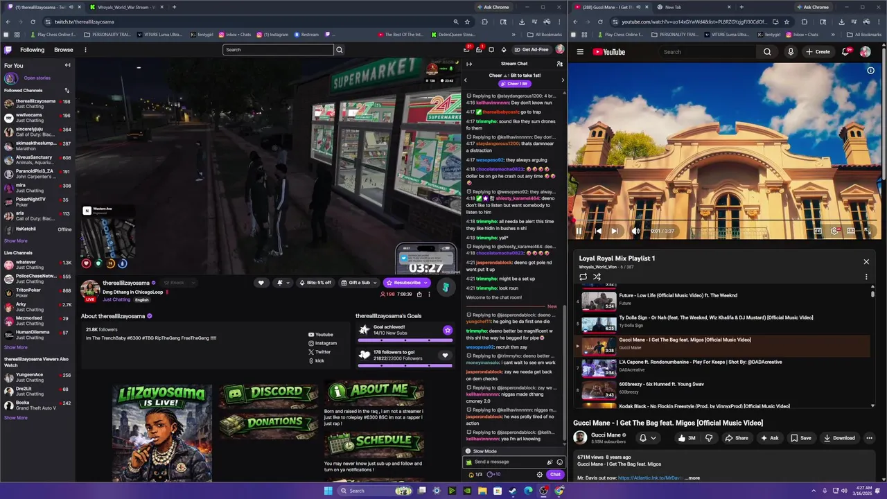
Task: Toggle heart on 178 followers goal
Action: click(445, 356)
